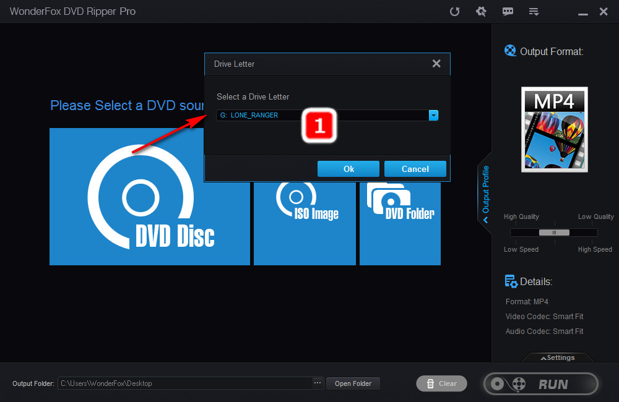Load source from DVD Disc tile
The image size is (619, 402).
(150, 197)
